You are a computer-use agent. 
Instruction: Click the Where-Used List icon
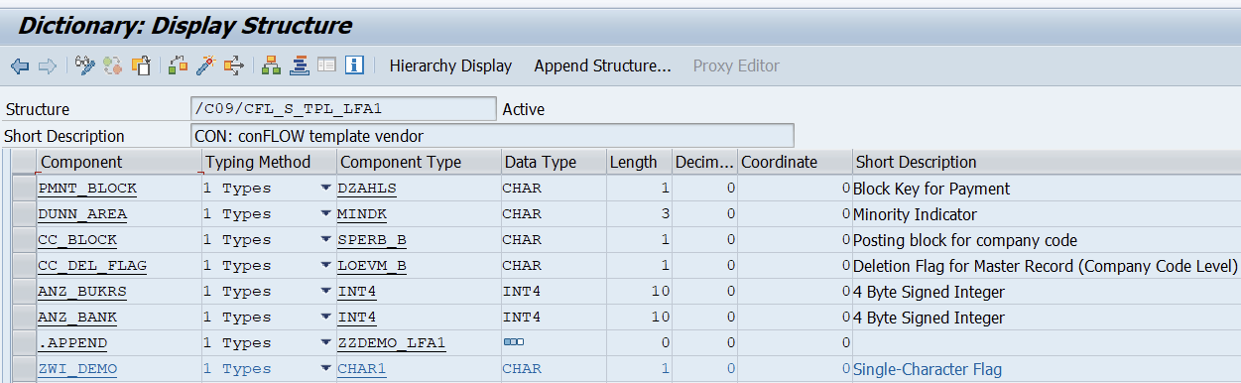pyautogui.click(x=234, y=66)
